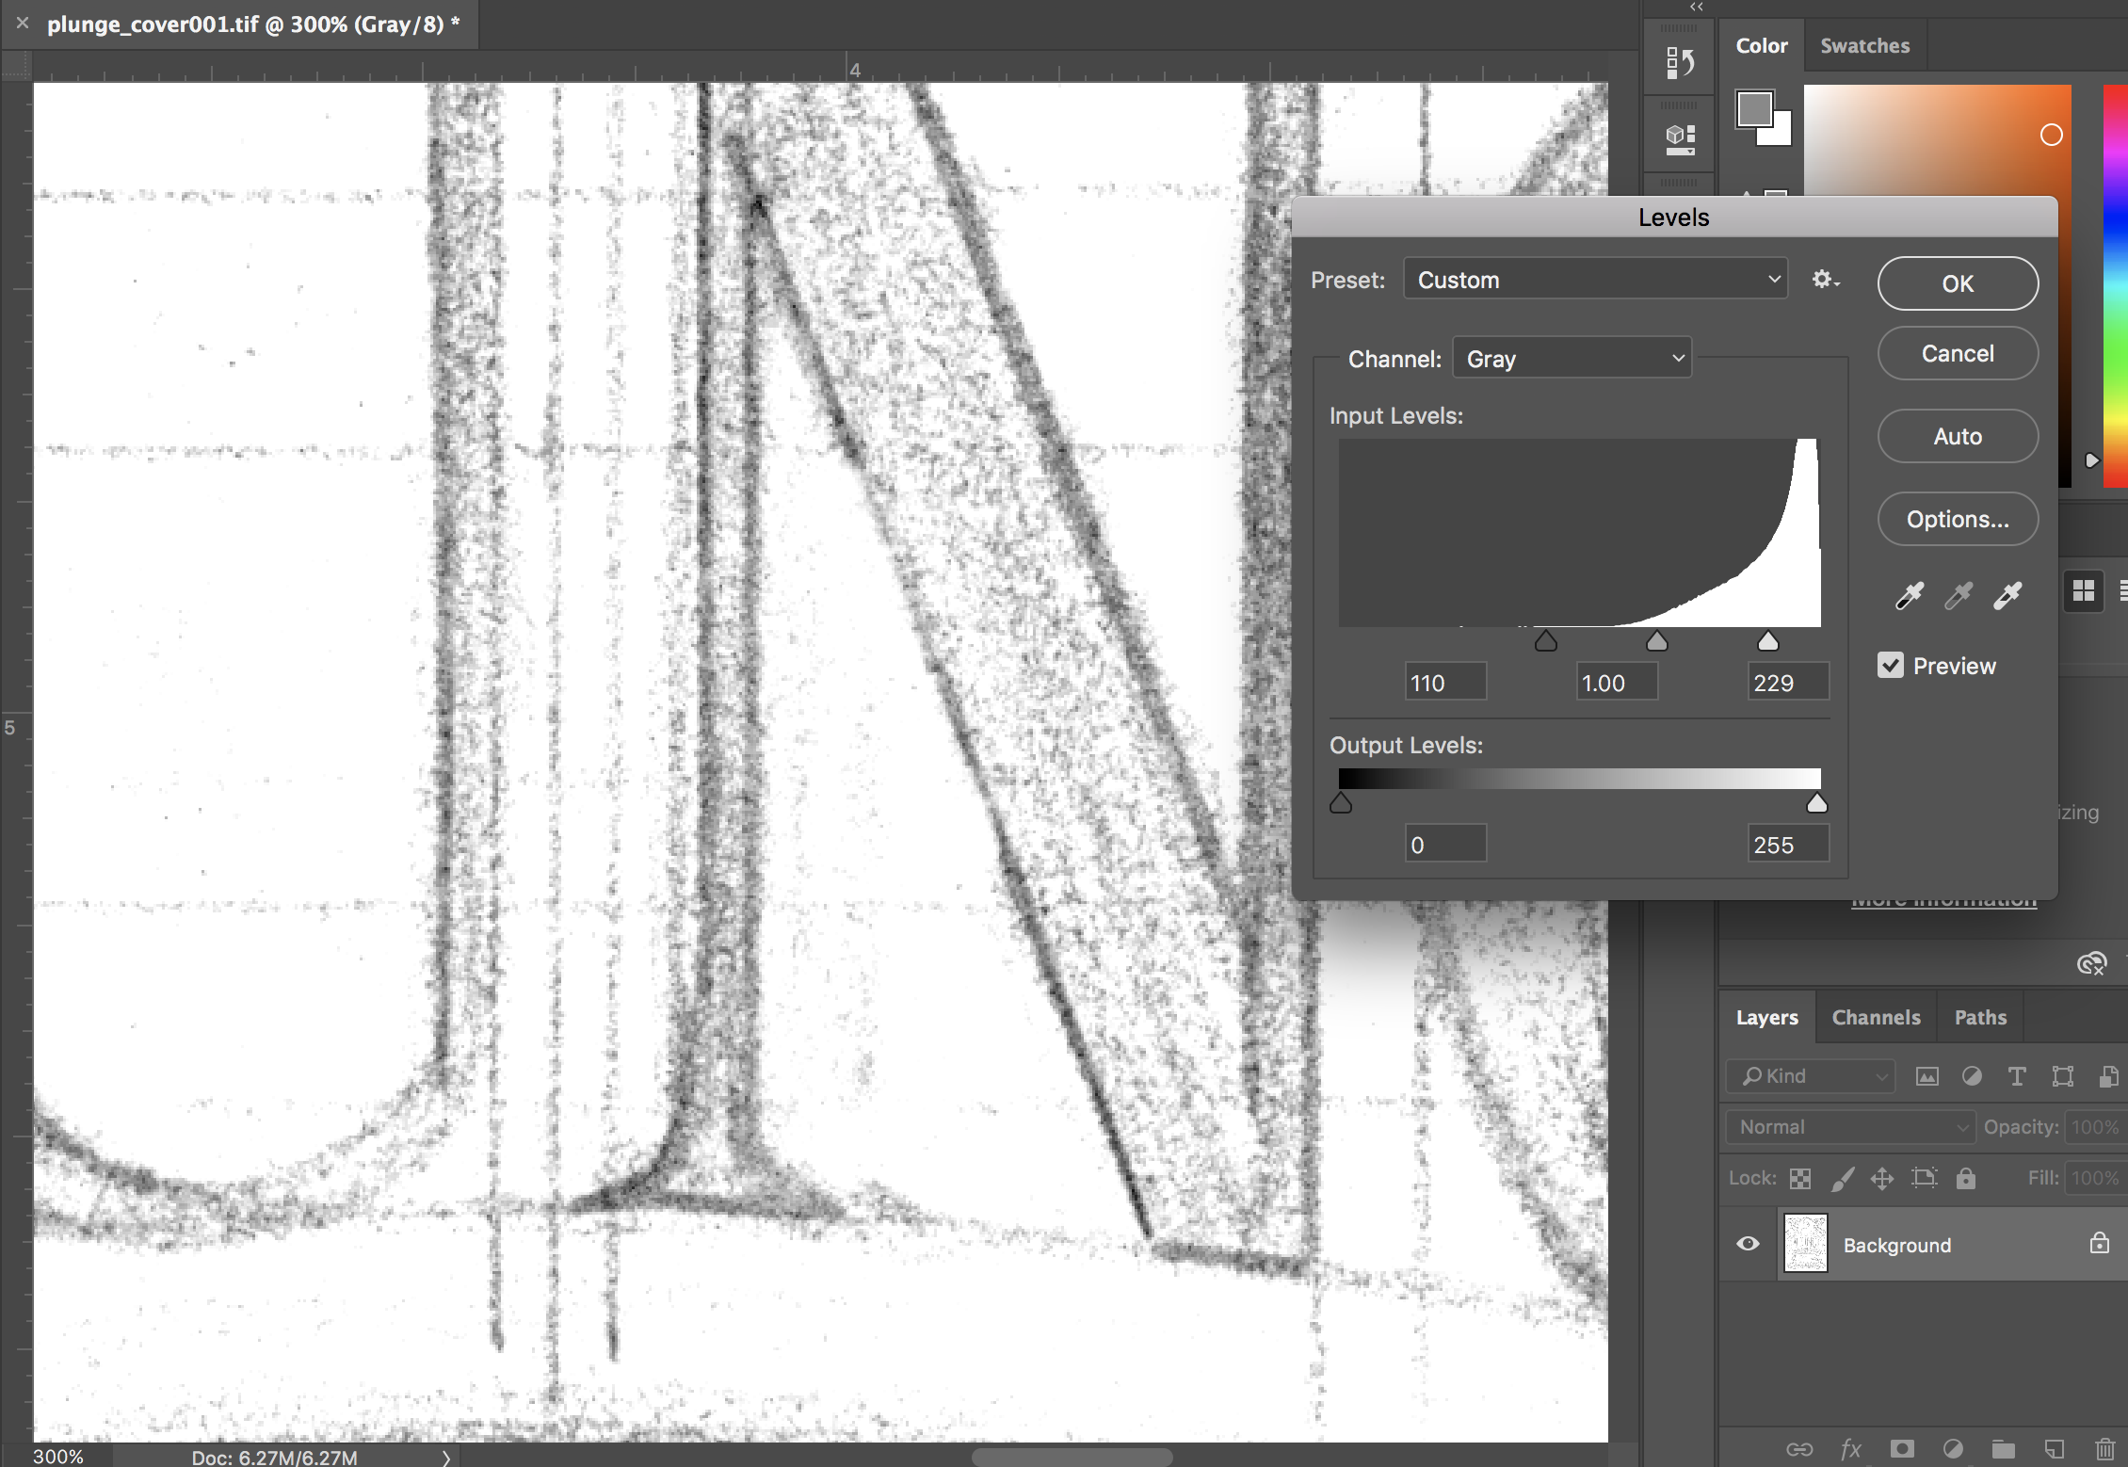Click the add layer mask icon
2128x1467 pixels.
[x=1902, y=1448]
